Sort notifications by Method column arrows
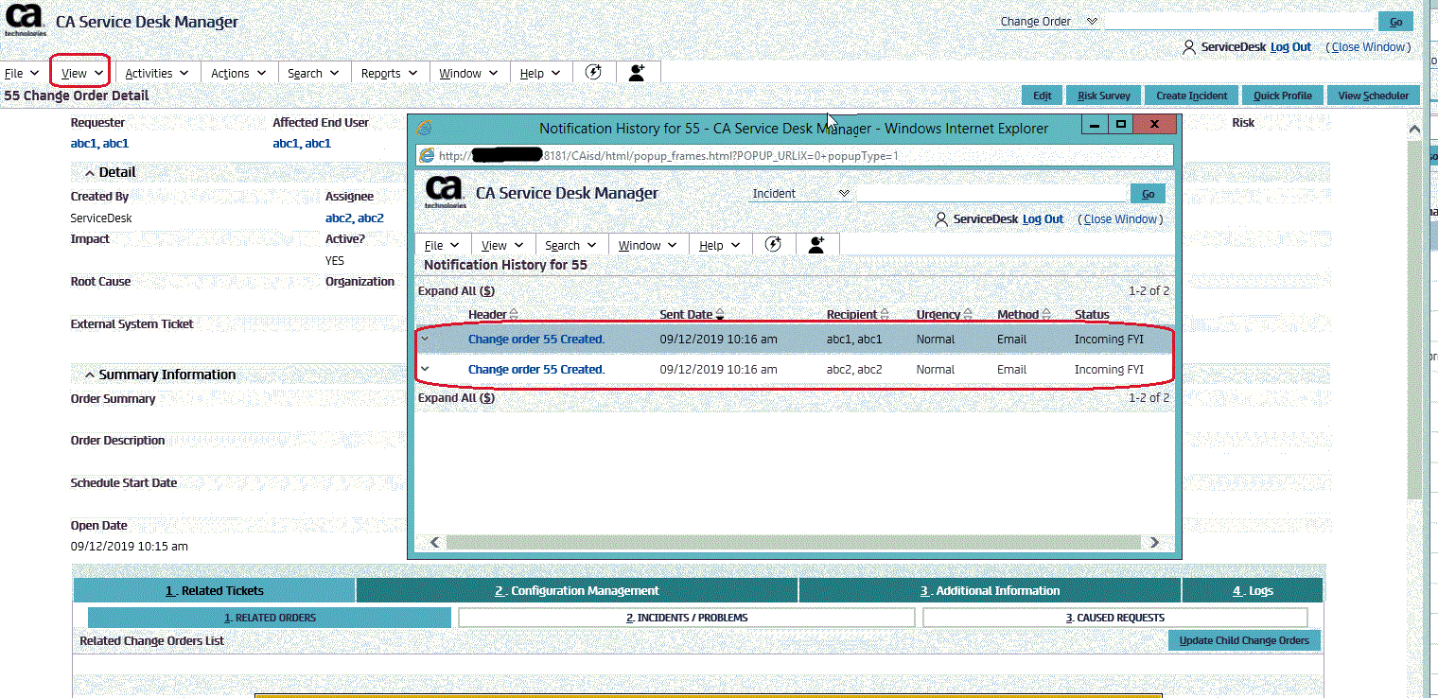The image size is (1438, 698). click(x=1045, y=315)
